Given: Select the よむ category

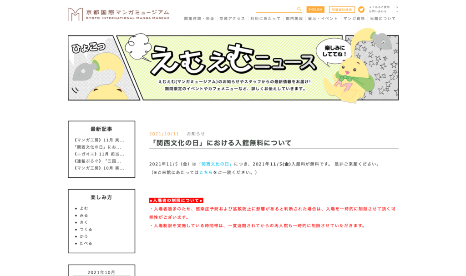Looking at the screenshot, I should 84,208.
